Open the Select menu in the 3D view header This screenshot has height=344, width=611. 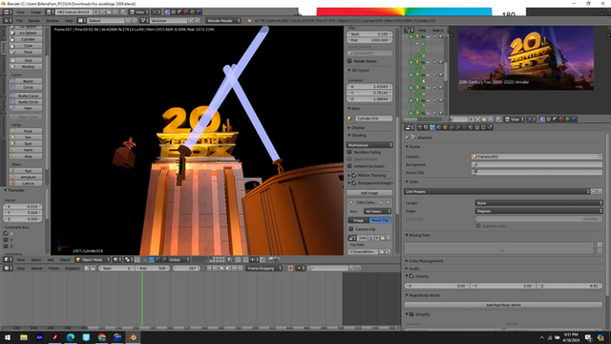(x=36, y=260)
